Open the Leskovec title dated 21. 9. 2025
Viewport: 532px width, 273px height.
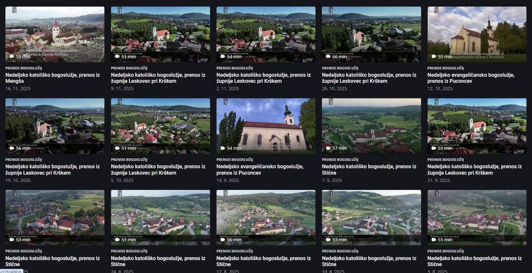pyautogui.click(x=475, y=169)
